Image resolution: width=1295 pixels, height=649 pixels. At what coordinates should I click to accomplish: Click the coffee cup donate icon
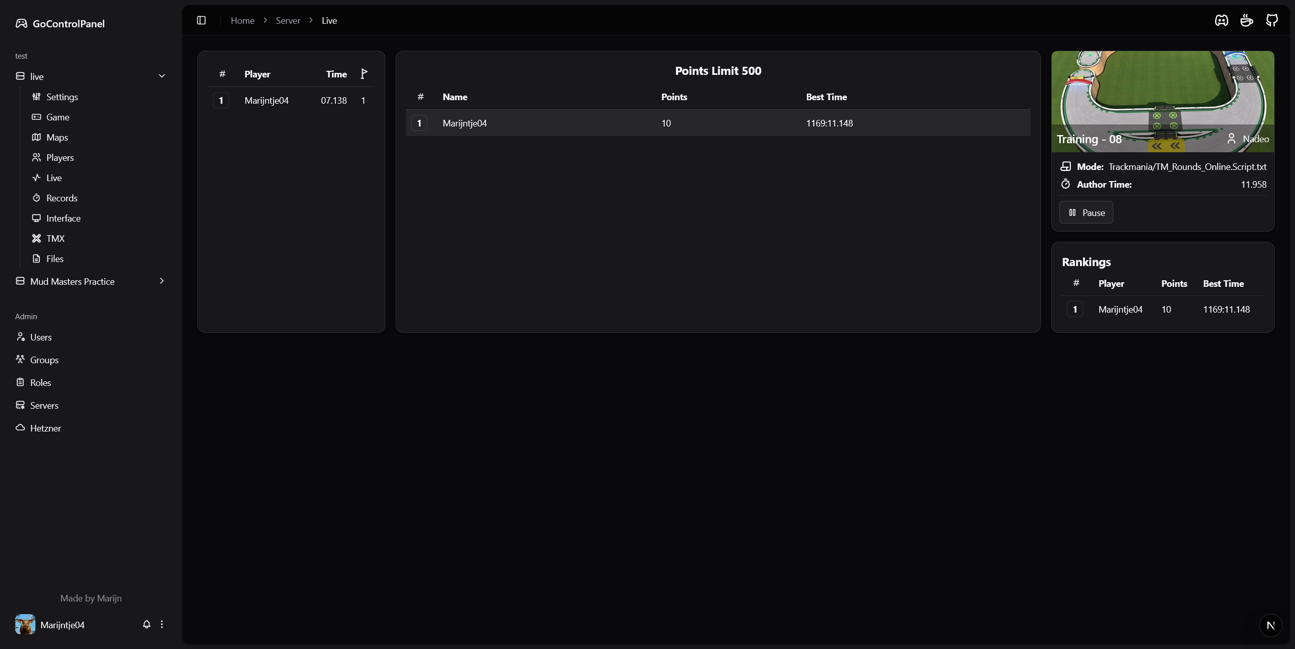(x=1246, y=20)
